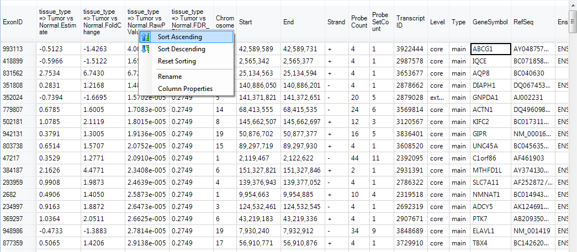Click the Sort Ascending arrow icon
The height and width of the screenshot is (252, 577).
click(146, 37)
